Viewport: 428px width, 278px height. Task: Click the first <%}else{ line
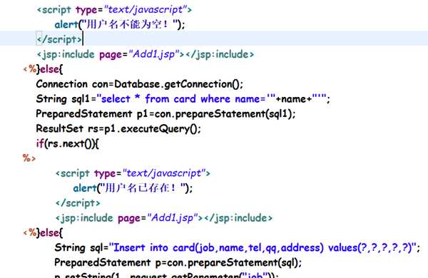(43, 69)
